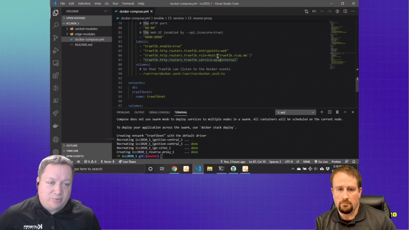
Task: Open the Edit menu
Action: coord(71,3)
